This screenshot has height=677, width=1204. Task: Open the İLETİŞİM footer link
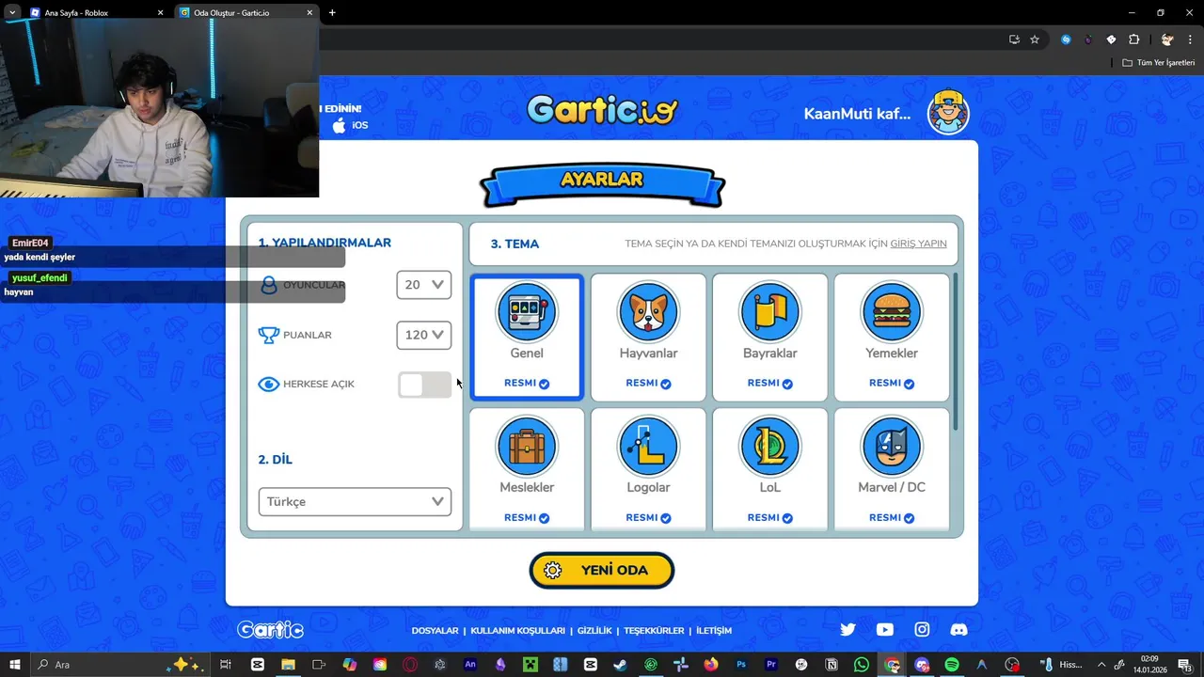[714, 631]
